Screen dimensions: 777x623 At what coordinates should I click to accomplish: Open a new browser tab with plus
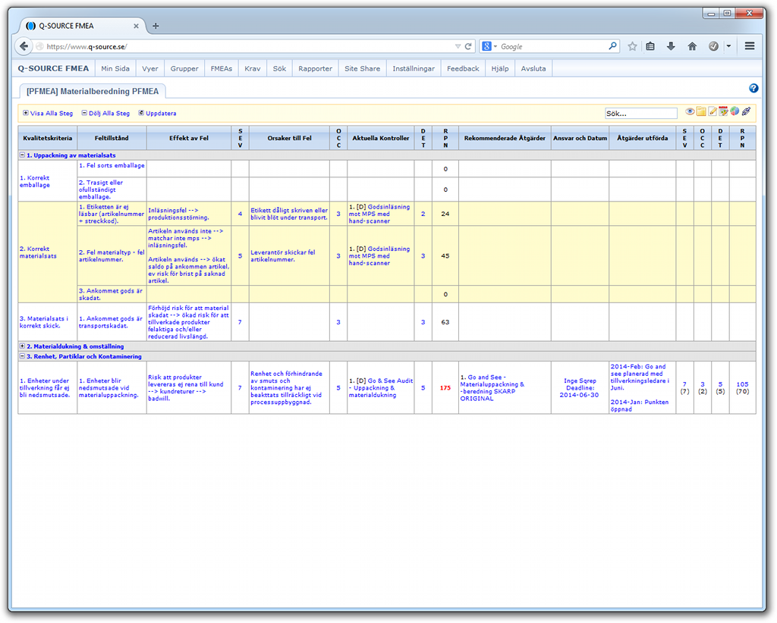(x=156, y=26)
